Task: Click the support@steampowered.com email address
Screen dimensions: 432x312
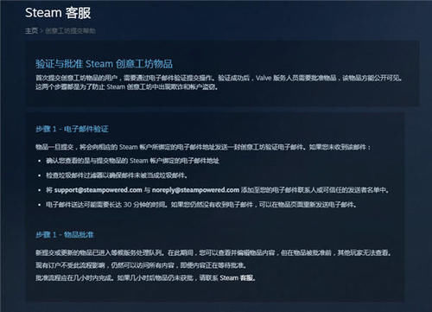Action: [x=98, y=190]
